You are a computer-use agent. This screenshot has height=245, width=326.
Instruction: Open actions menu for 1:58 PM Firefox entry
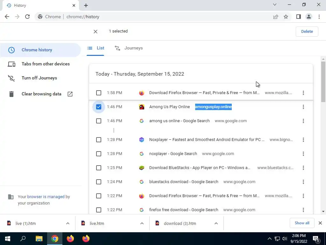pos(303,93)
